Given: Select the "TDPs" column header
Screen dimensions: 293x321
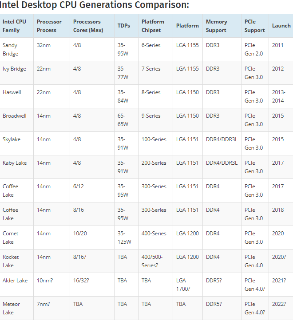Looking at the screenshot, I should (124, 26).
